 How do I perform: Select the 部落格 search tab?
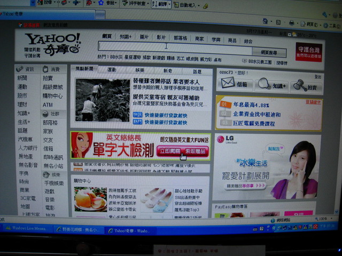pos(181,38)
